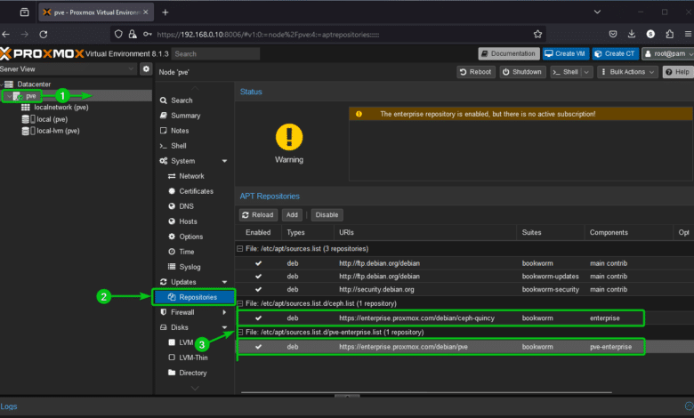Image resolution: width=694 pixels, height=418 pixels.
Task: Go back to previous browser page
Action: [x=5, y=34]
